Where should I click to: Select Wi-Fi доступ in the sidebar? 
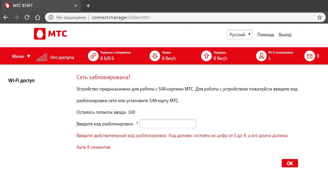(x=21, y=81)
